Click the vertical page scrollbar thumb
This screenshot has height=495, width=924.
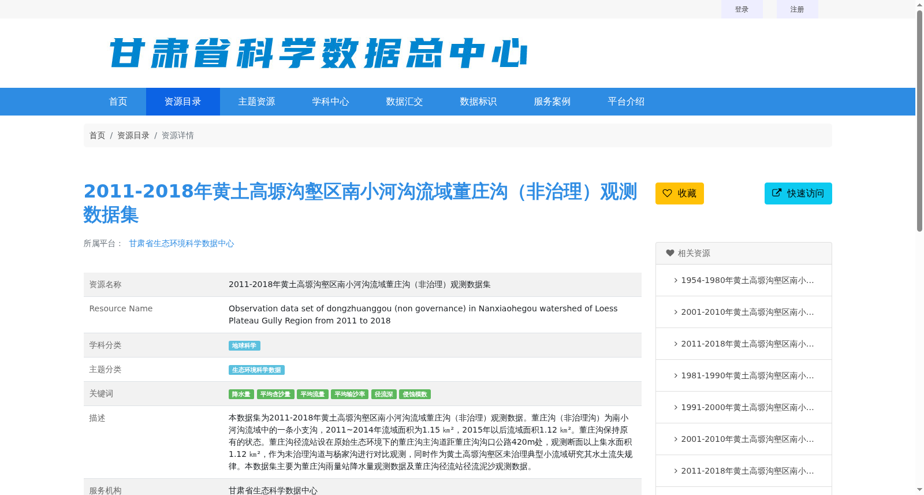tap(919, 121)
